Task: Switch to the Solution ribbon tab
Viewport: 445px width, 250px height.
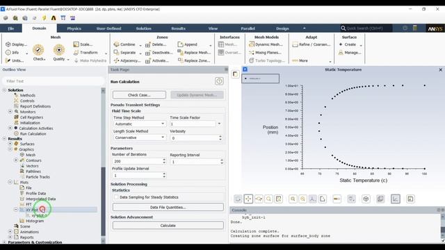Action: pos(144,28)
